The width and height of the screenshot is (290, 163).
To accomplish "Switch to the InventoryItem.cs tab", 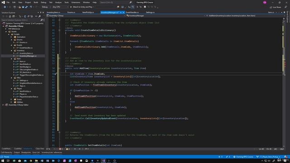I will (53, 12).
